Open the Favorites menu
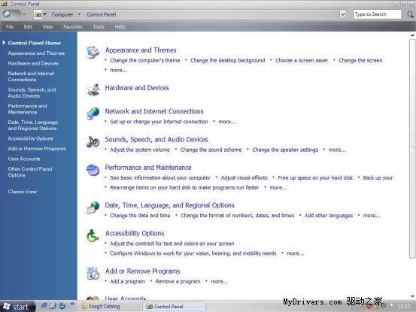 (x=73, y=27)
